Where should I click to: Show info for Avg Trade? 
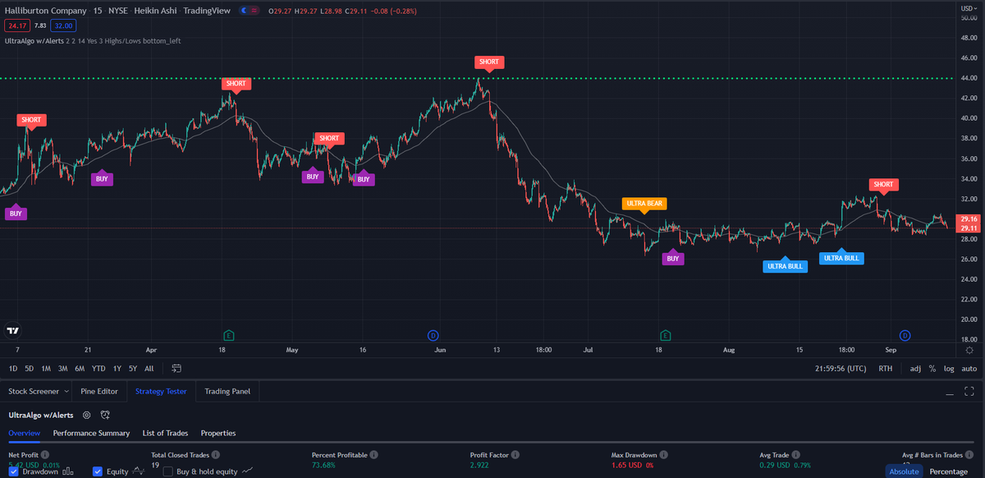click(795, 454)
